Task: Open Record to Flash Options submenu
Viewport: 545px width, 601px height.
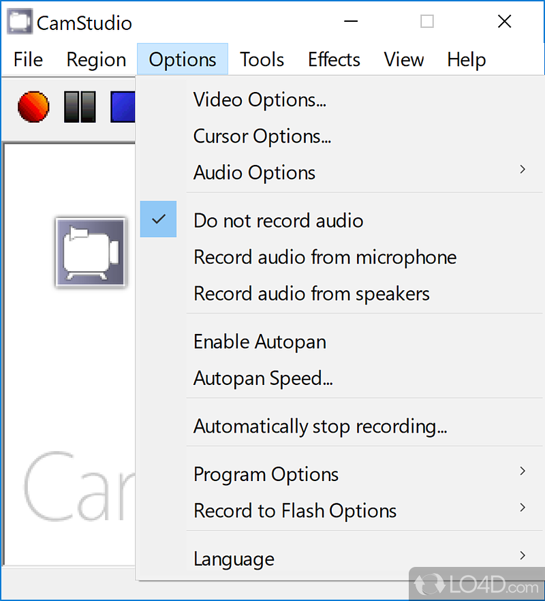Action: [294, 511]
